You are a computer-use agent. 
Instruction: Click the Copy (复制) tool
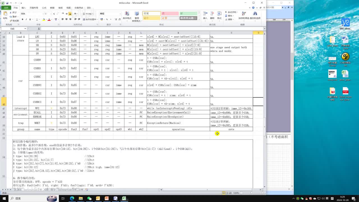(14, 17)
